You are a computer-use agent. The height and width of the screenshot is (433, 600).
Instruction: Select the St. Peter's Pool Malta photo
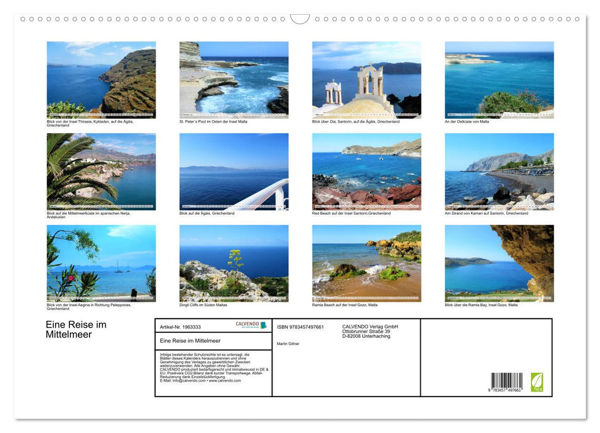point(235,77)
